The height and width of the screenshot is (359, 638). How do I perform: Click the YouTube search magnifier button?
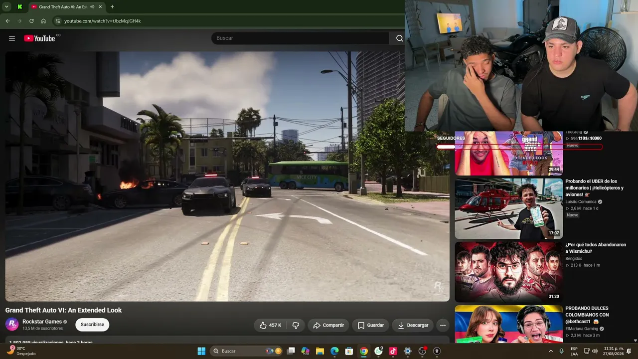click(x=399, y=38)
